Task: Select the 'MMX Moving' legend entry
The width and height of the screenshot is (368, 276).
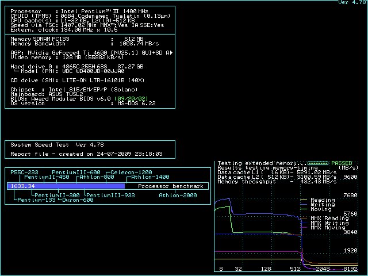Action: (323, 228)
